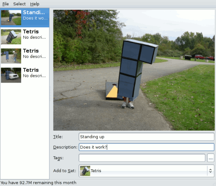Click the 'Add to Set:' label
This screenshot has height=186, width=216.
tap(65, 171)
